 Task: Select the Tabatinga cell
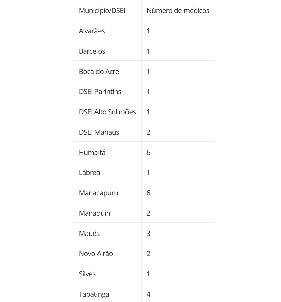pos(94,294)
